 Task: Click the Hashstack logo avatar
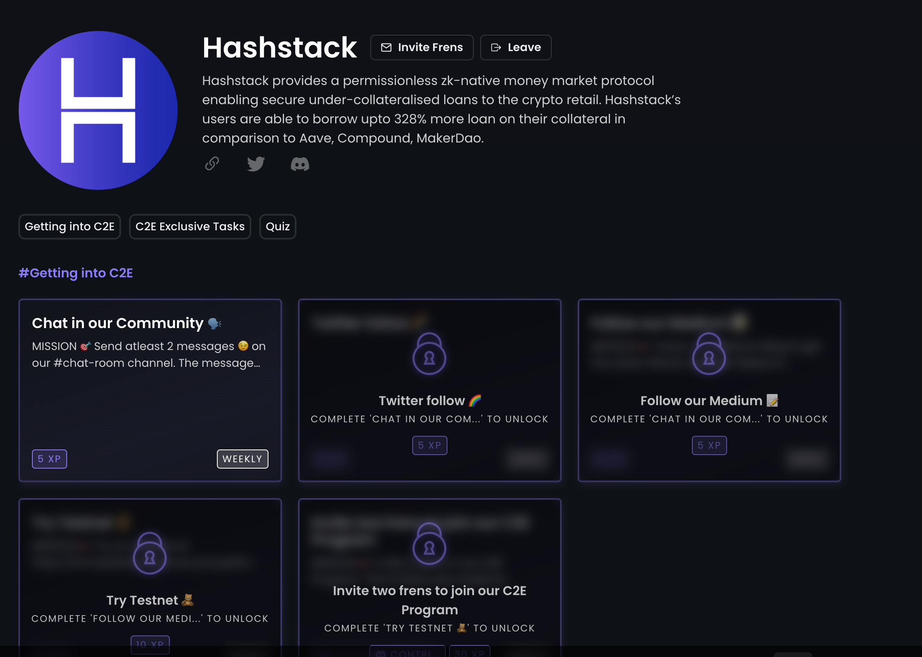click(98, 110)
